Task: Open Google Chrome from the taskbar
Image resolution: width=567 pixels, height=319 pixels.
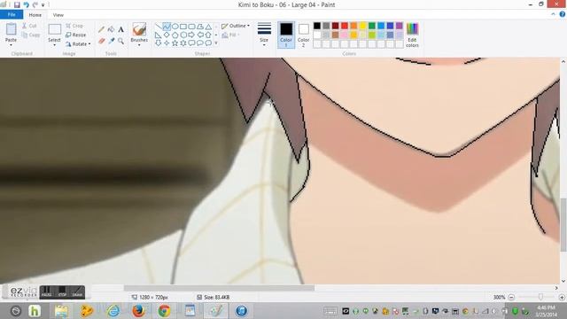Action: tap(164, 311)
